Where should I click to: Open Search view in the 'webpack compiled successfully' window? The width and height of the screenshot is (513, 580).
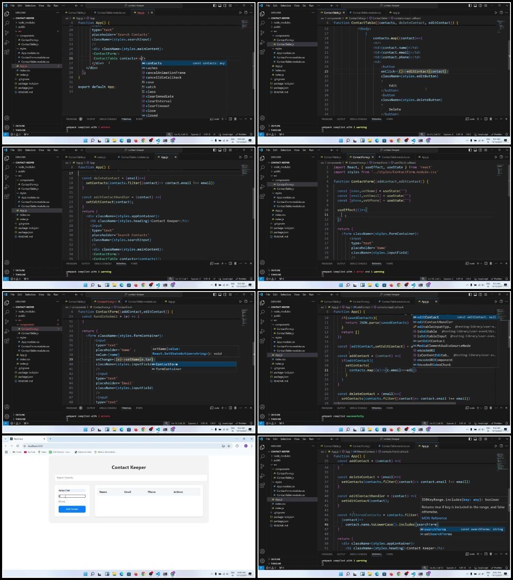coord(262,311)
